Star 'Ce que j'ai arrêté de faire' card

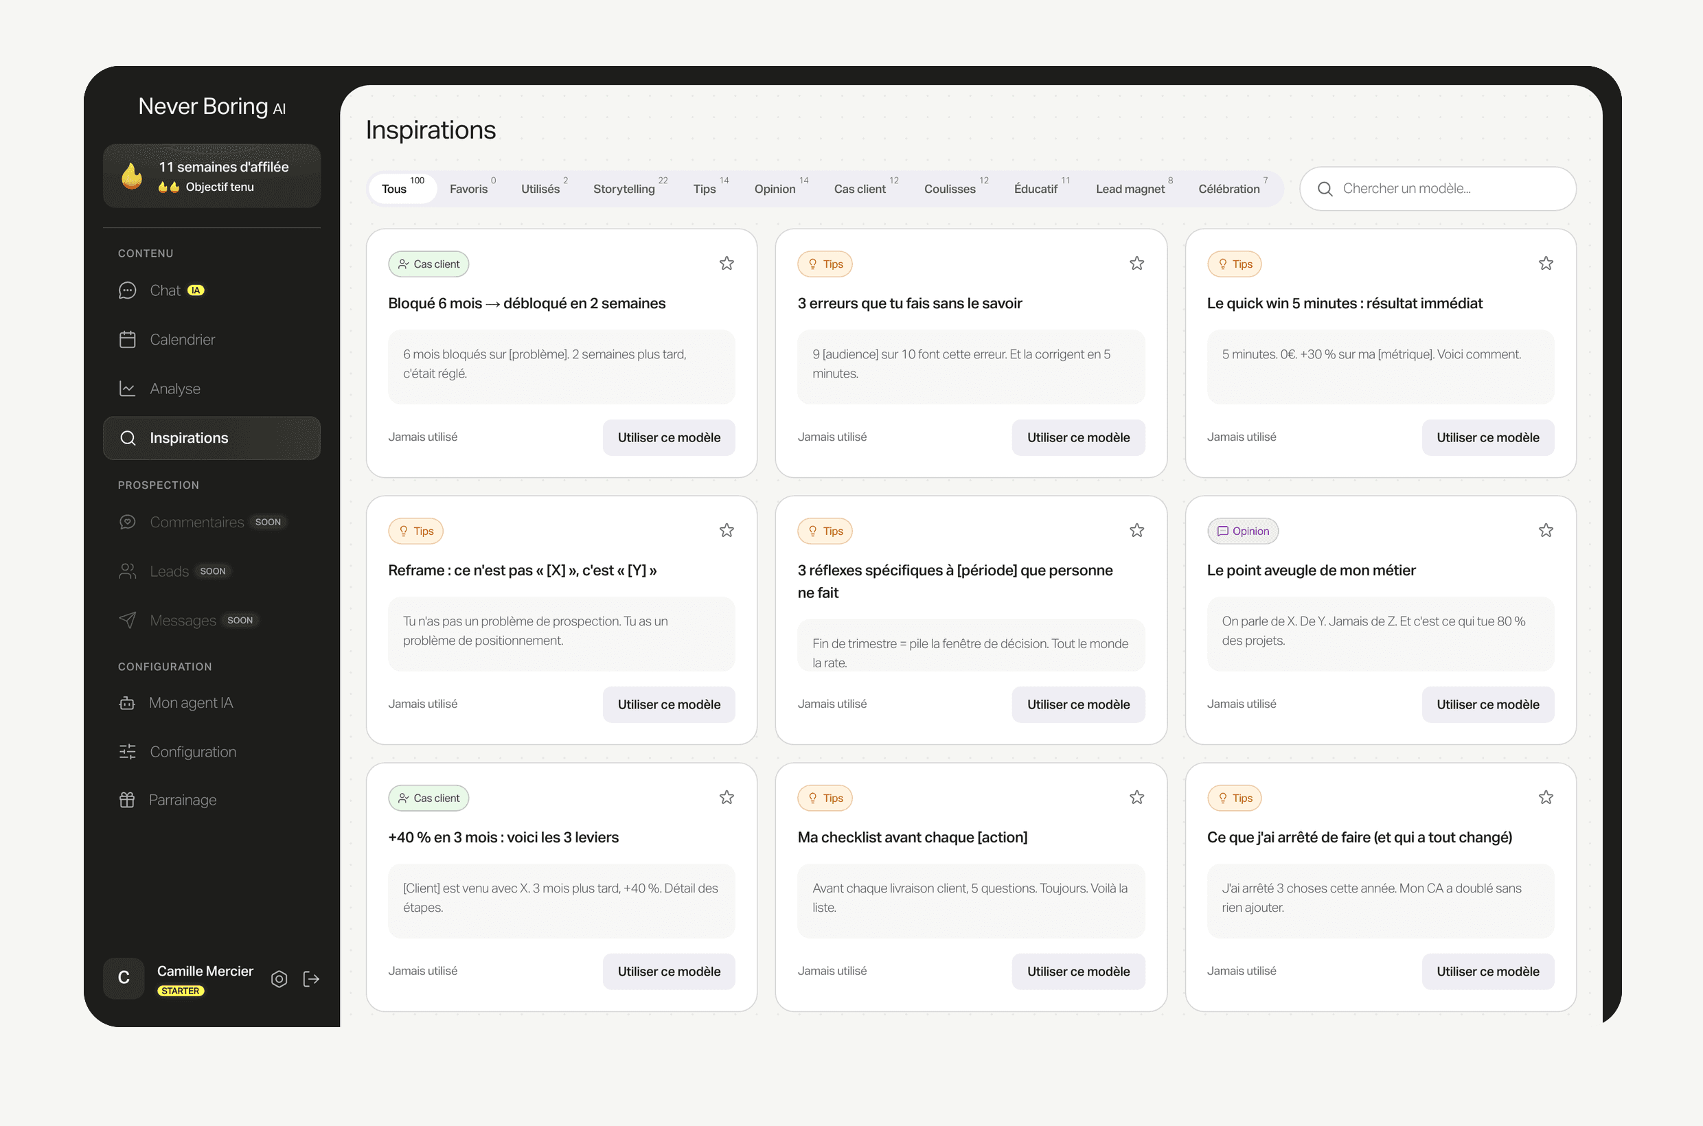pyautogui.click(x=1546, y=798)
